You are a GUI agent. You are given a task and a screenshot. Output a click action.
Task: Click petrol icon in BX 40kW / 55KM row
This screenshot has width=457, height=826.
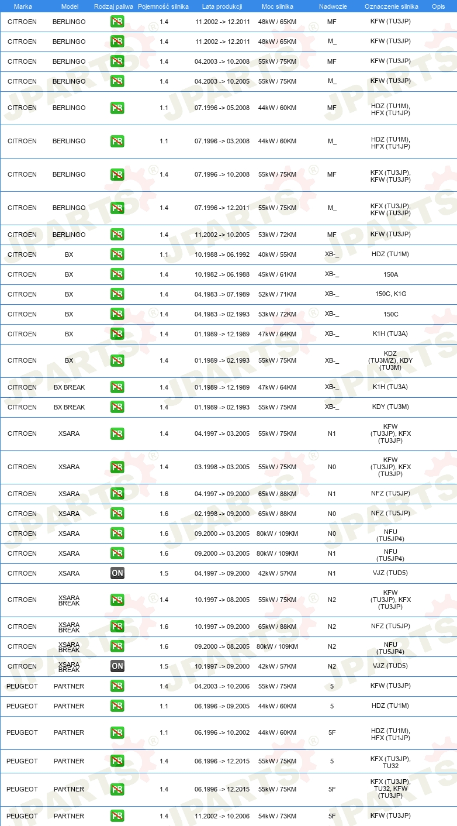[x=117, y=254]
